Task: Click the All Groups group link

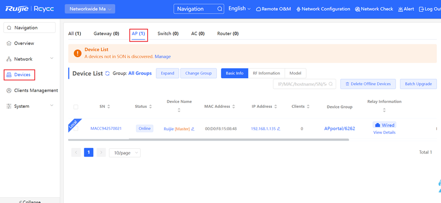Action: click(140, 73)
